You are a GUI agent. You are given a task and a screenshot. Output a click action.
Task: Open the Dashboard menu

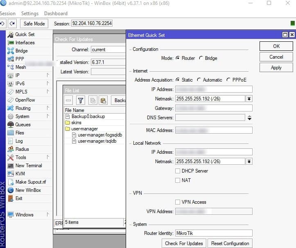pos(56,14)
